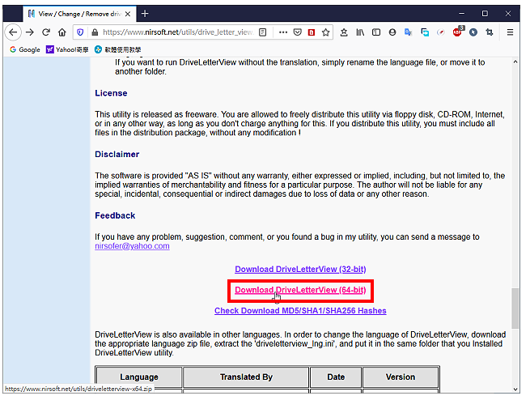Minimize the Firefox window
Image resolution: width=530 pixels, height=400 pixels.
click(x=462, y=14)
